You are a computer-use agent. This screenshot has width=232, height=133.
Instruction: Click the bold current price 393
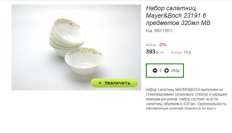150,52
